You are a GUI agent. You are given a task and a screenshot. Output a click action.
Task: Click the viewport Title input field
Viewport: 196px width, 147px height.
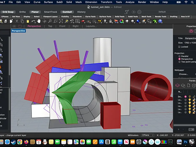(190, 38)
